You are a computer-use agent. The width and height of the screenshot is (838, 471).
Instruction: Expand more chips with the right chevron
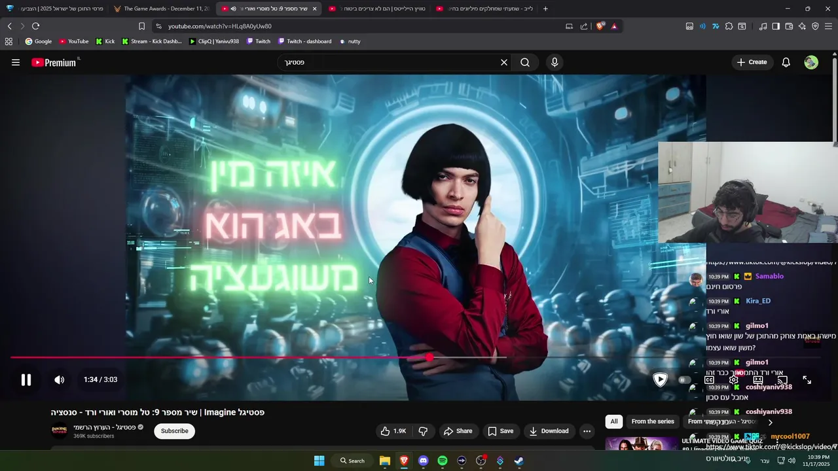(x=770, y=422)
